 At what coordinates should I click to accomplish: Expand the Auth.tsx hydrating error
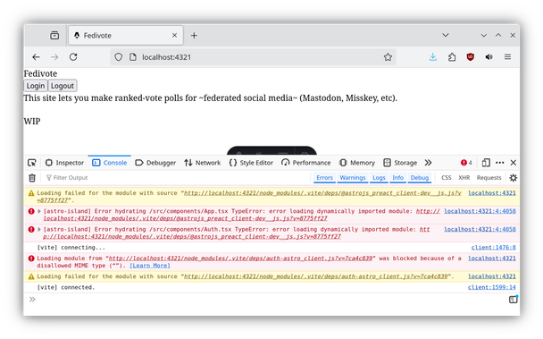(39, 229)
